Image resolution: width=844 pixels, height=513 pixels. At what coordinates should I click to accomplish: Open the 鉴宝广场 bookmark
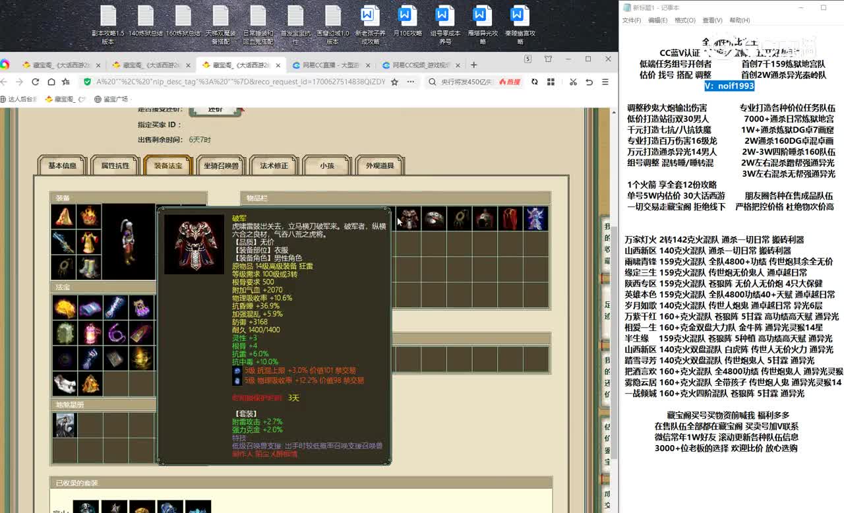111,99
